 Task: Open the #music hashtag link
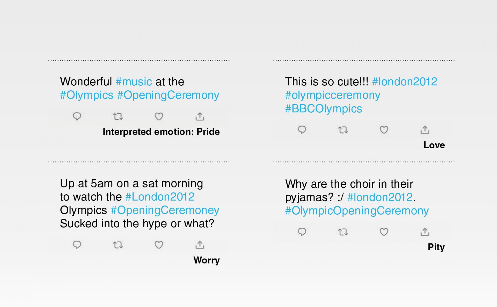[134, 82]
